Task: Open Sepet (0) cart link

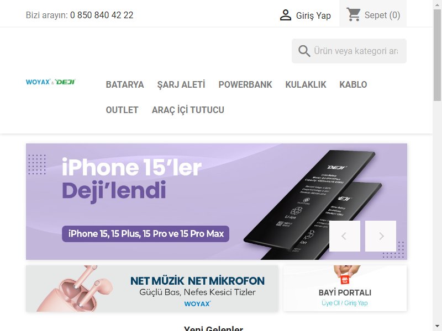Action: tap(382, 15)
